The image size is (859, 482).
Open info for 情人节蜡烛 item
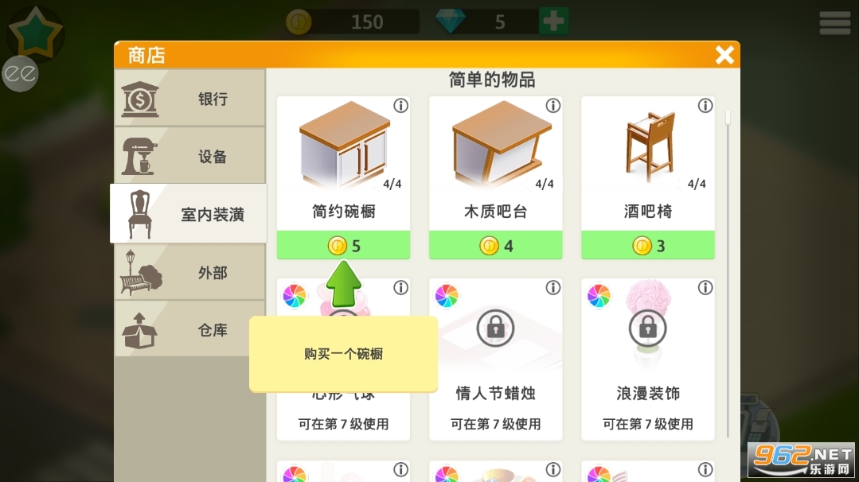[553, 288]
